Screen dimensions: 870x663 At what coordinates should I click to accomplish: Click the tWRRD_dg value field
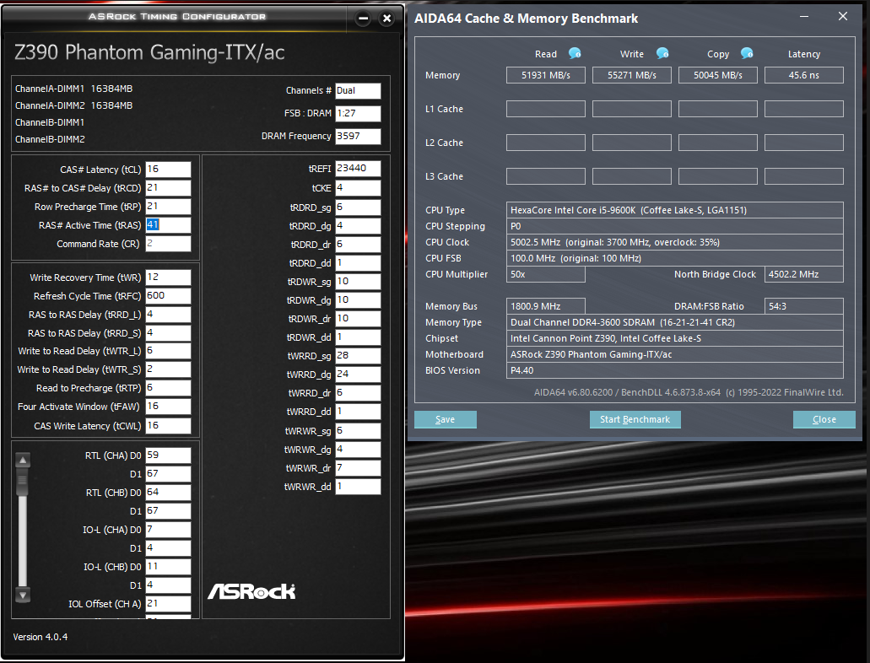tap(358, 375)
